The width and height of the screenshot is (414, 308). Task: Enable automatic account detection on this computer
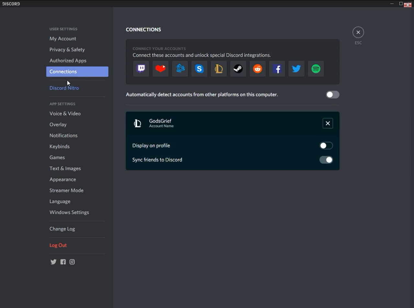[332, 94]
